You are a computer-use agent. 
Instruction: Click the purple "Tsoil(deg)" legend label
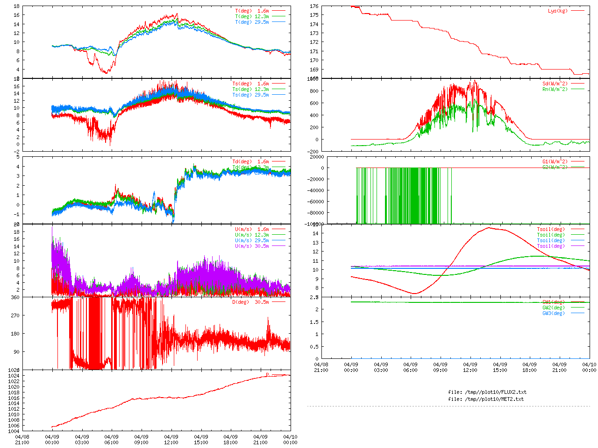tap(551, 246)
